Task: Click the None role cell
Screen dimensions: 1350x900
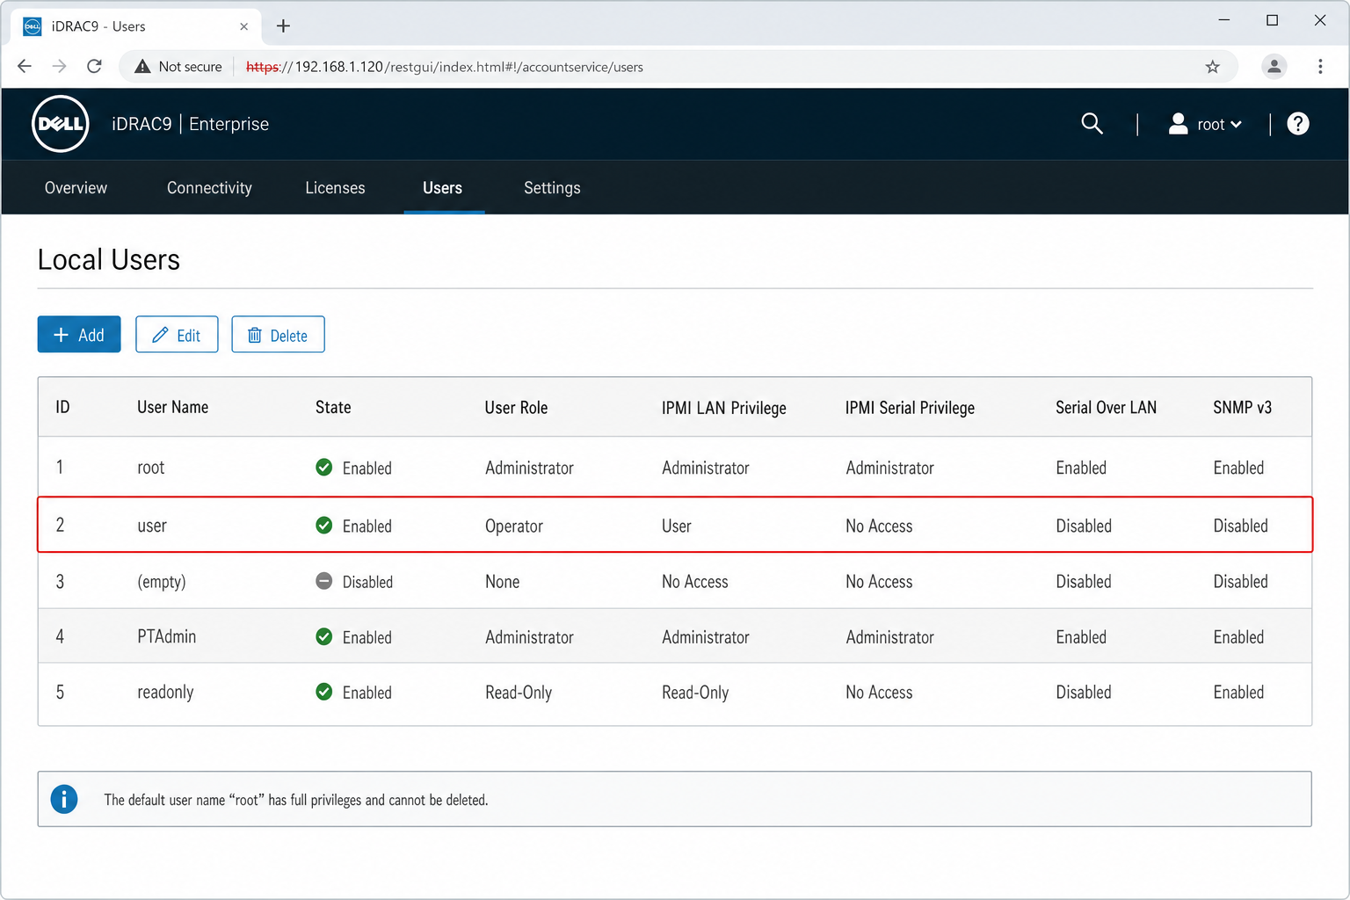Action: pyautogui.click(x=502, y=582)
